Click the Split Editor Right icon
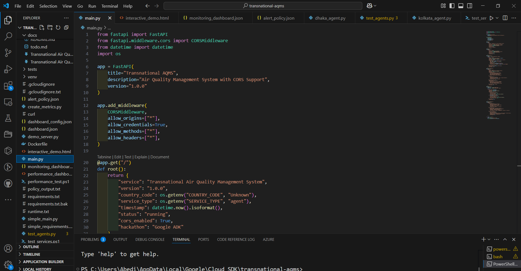The image size is (521, 271). coord(505,18)
